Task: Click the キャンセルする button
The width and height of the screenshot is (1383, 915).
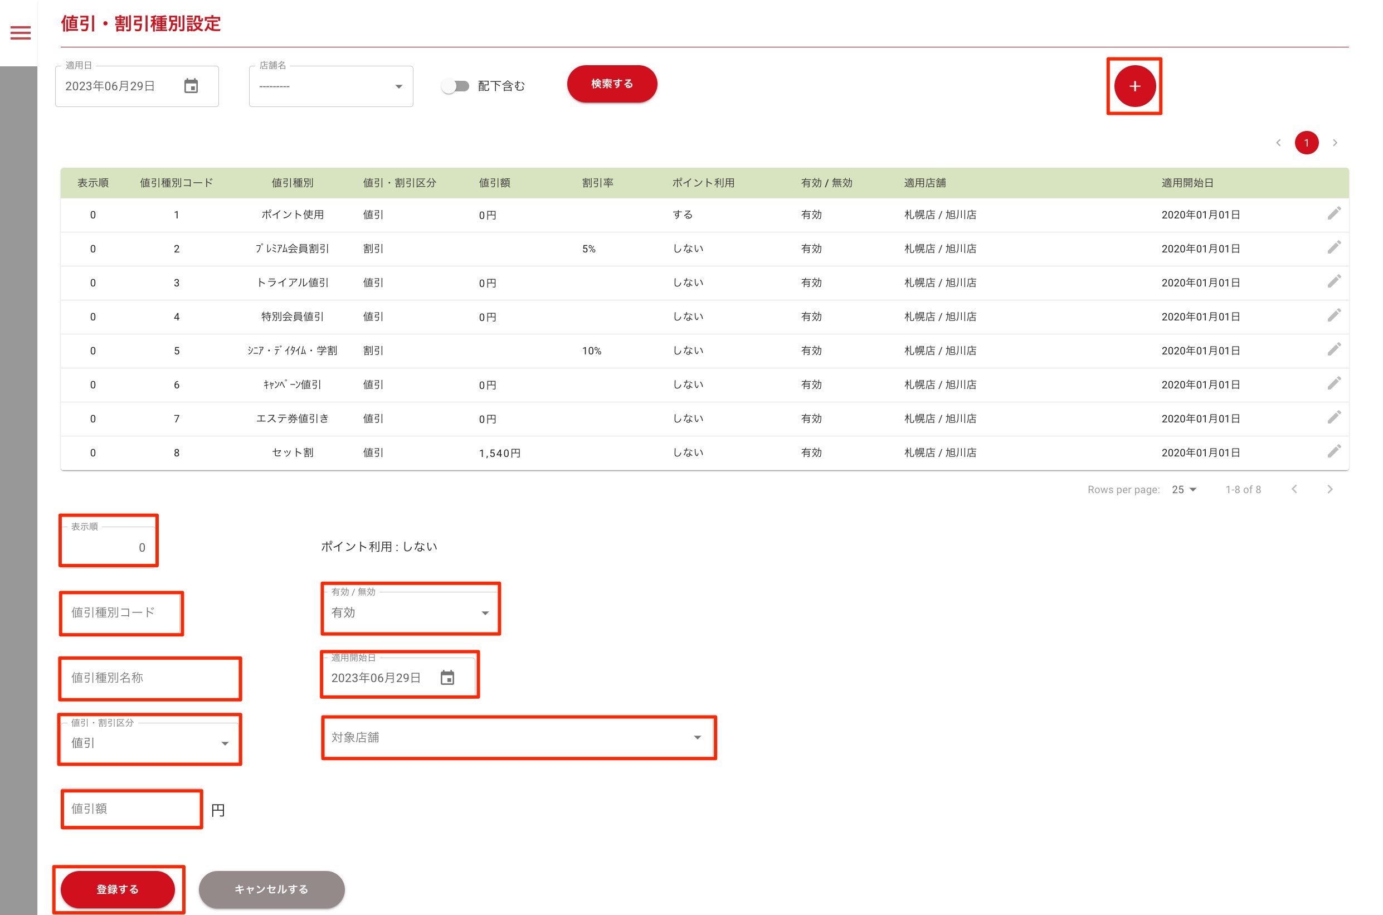Action: tap(271, 889)
